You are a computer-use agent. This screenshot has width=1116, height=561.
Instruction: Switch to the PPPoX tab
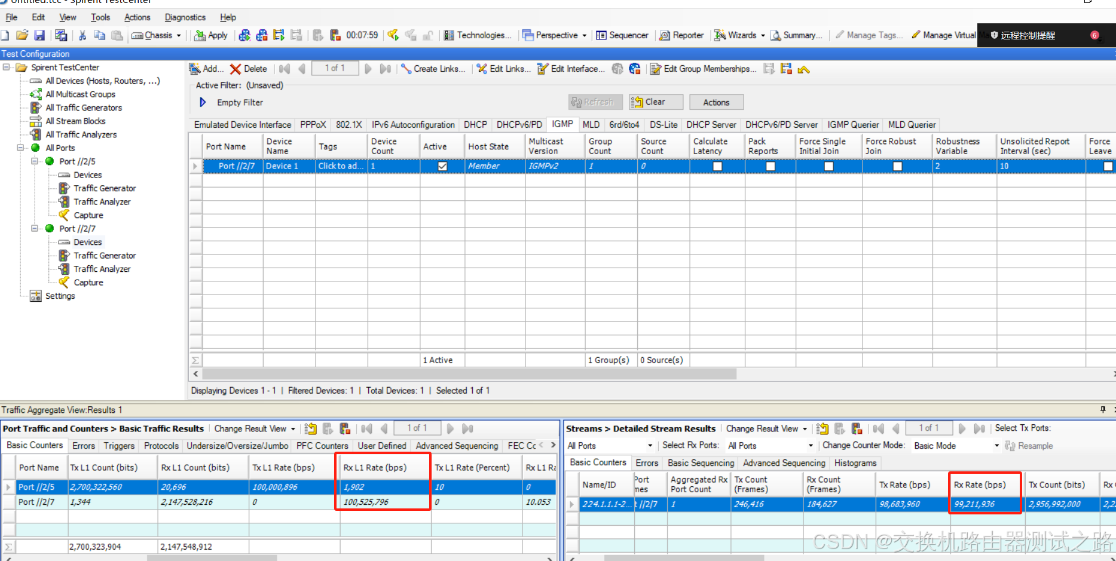point(313,124)
